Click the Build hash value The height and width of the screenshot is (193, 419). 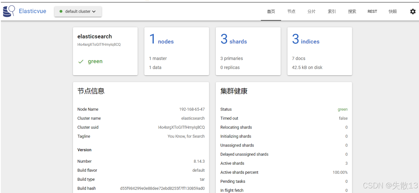(x=162, y=188)
